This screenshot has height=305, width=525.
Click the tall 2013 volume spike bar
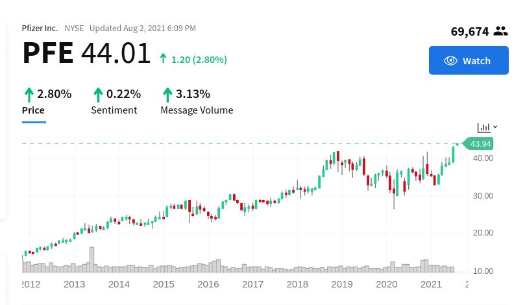(x=92, y=260)
